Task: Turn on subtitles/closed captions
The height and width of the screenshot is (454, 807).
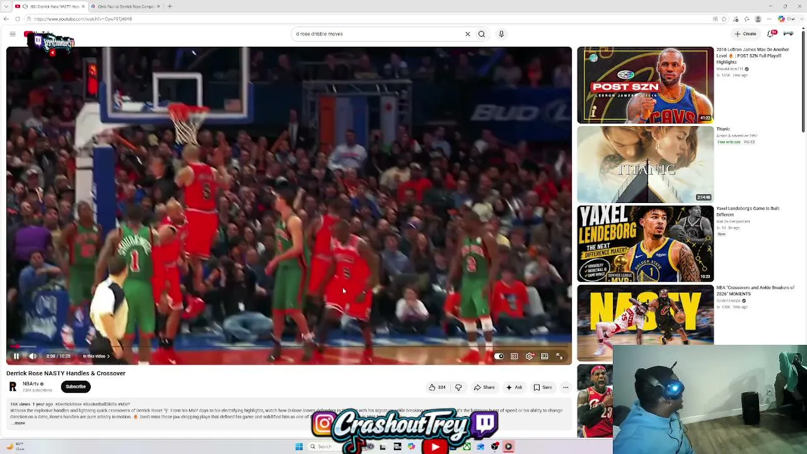Action: coord(514,356)
